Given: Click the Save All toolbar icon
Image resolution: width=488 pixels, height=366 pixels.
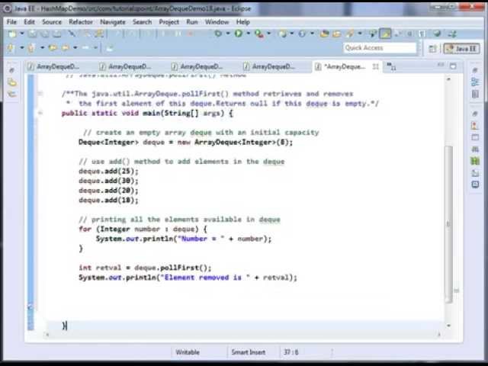Looking at the screenshot, I should pyautogui.click(x=44, y=34).
